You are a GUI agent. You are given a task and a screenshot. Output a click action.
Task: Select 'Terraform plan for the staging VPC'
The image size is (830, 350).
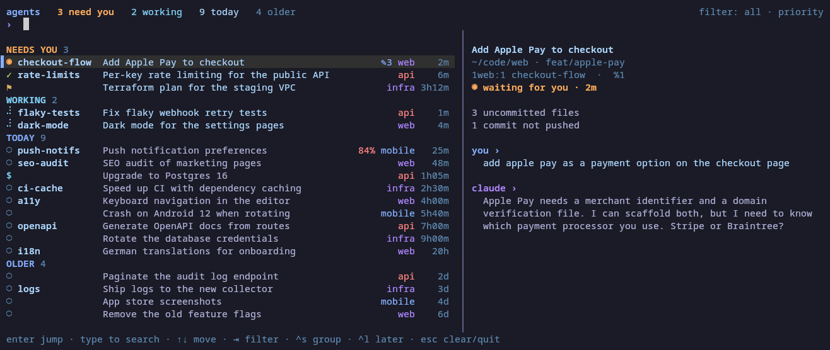199,87
